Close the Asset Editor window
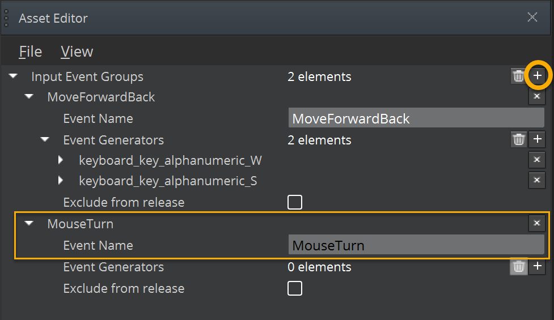The height and width of the screenshot is (320, 554). (532, 17)
